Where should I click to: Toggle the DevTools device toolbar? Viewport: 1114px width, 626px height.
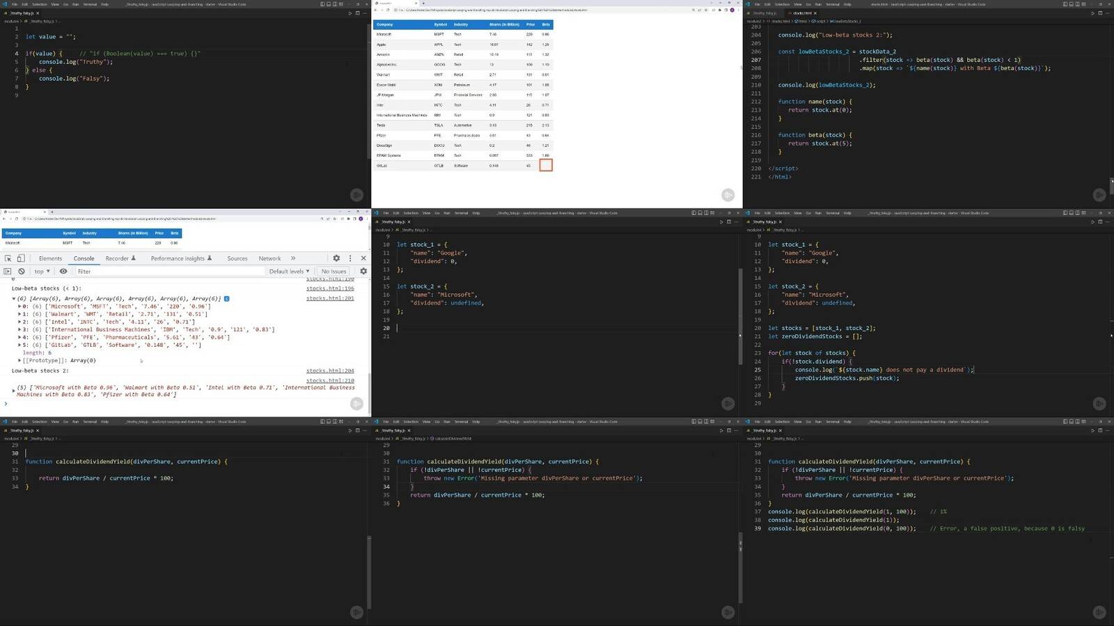(x=21, y=258)
